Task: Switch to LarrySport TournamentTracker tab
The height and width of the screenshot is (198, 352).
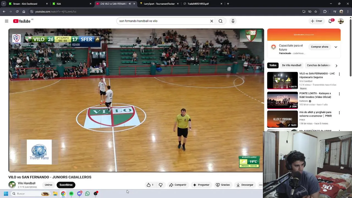Action: pos(159,4)
